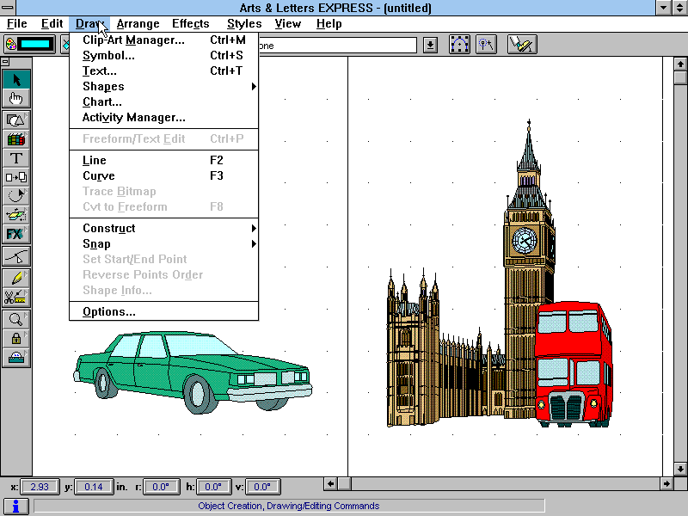The image size is (688, 516).
Task: Select the pencil drawing tool
Action: [16, 278]
